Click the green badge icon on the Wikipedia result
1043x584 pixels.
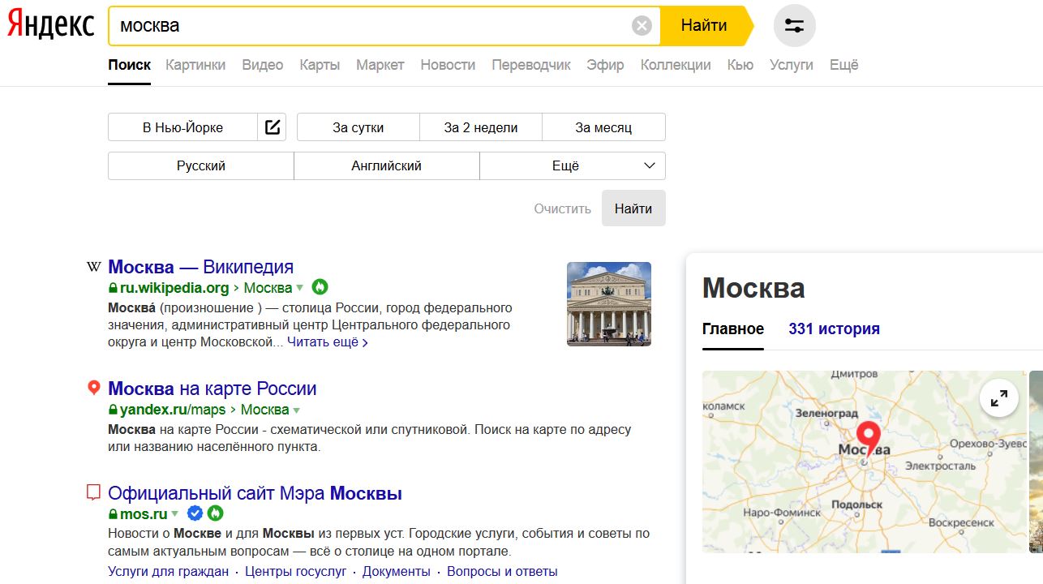point(320,287)
